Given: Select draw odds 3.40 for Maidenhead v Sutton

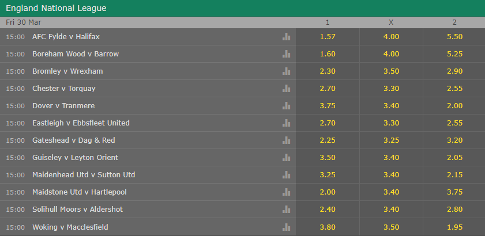Looking at the screenshot, I should pyautogui.click(x=391, y=175).
